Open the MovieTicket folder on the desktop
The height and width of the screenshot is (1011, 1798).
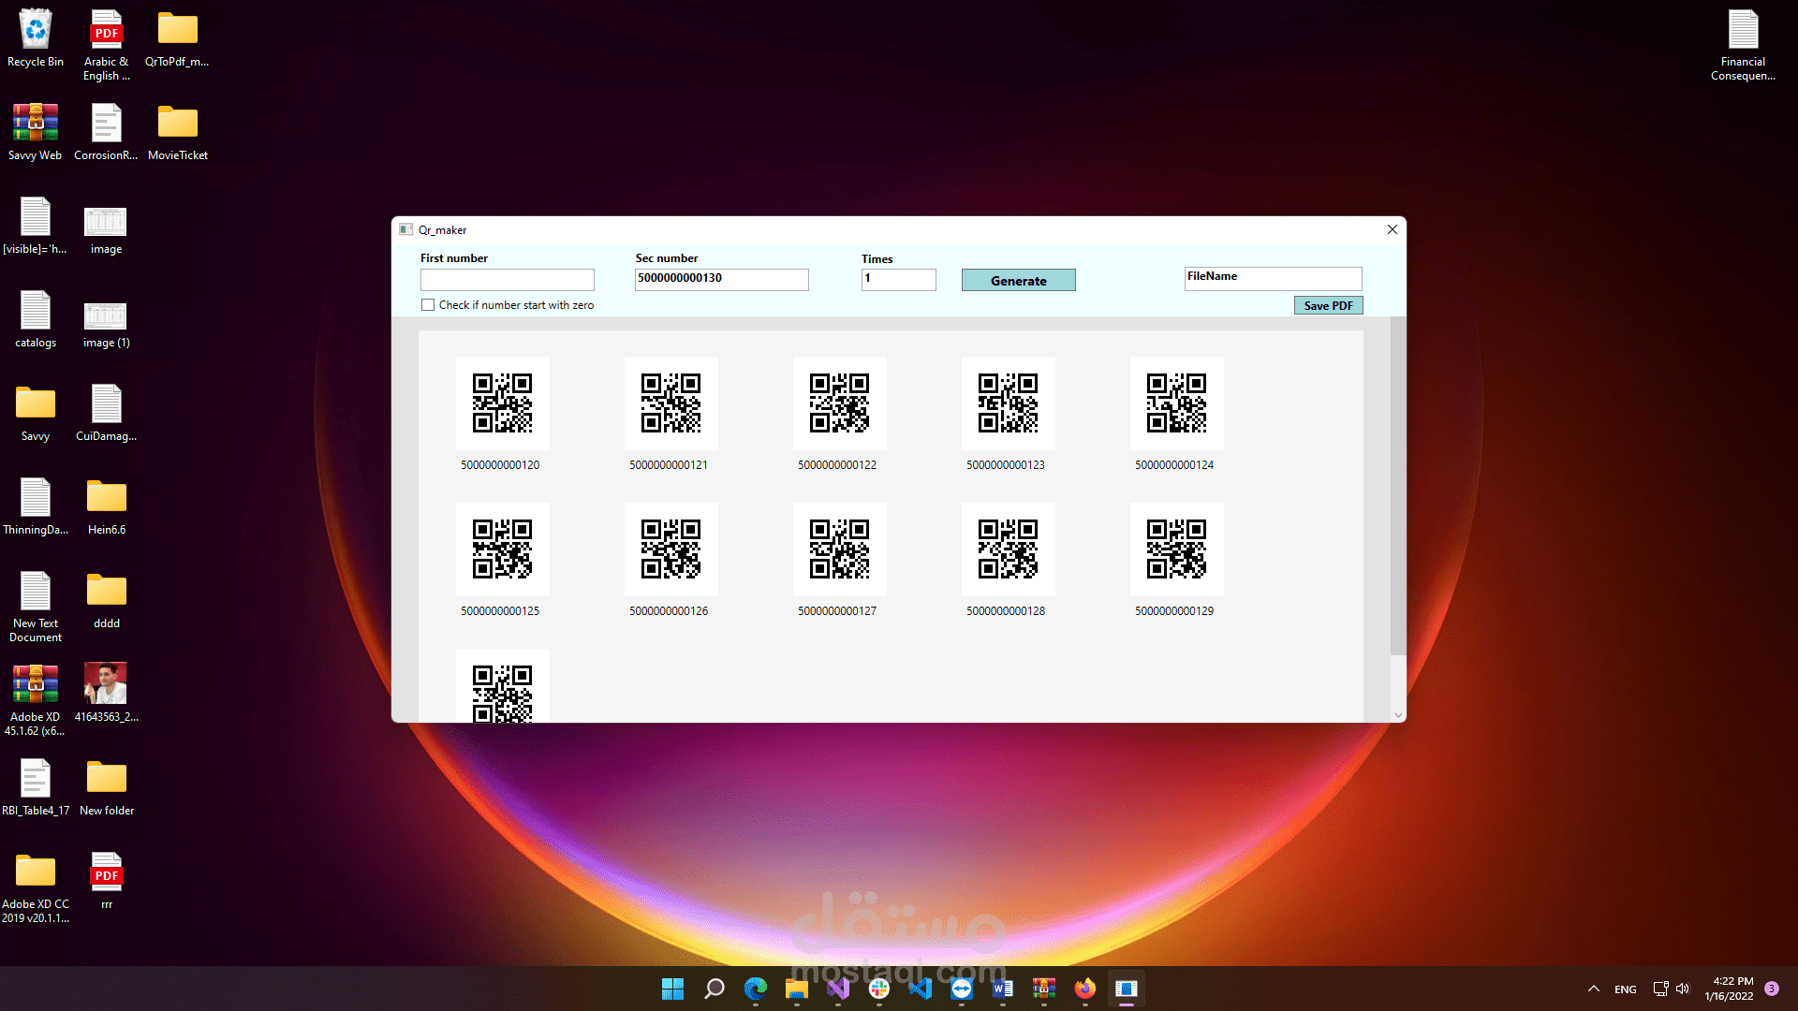(177, 122)
